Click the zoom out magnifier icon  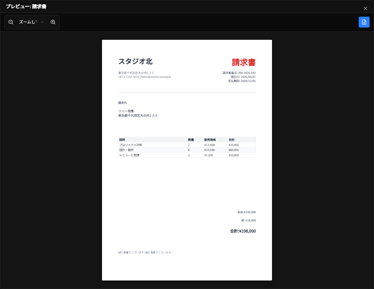click(x=11, y=22)
